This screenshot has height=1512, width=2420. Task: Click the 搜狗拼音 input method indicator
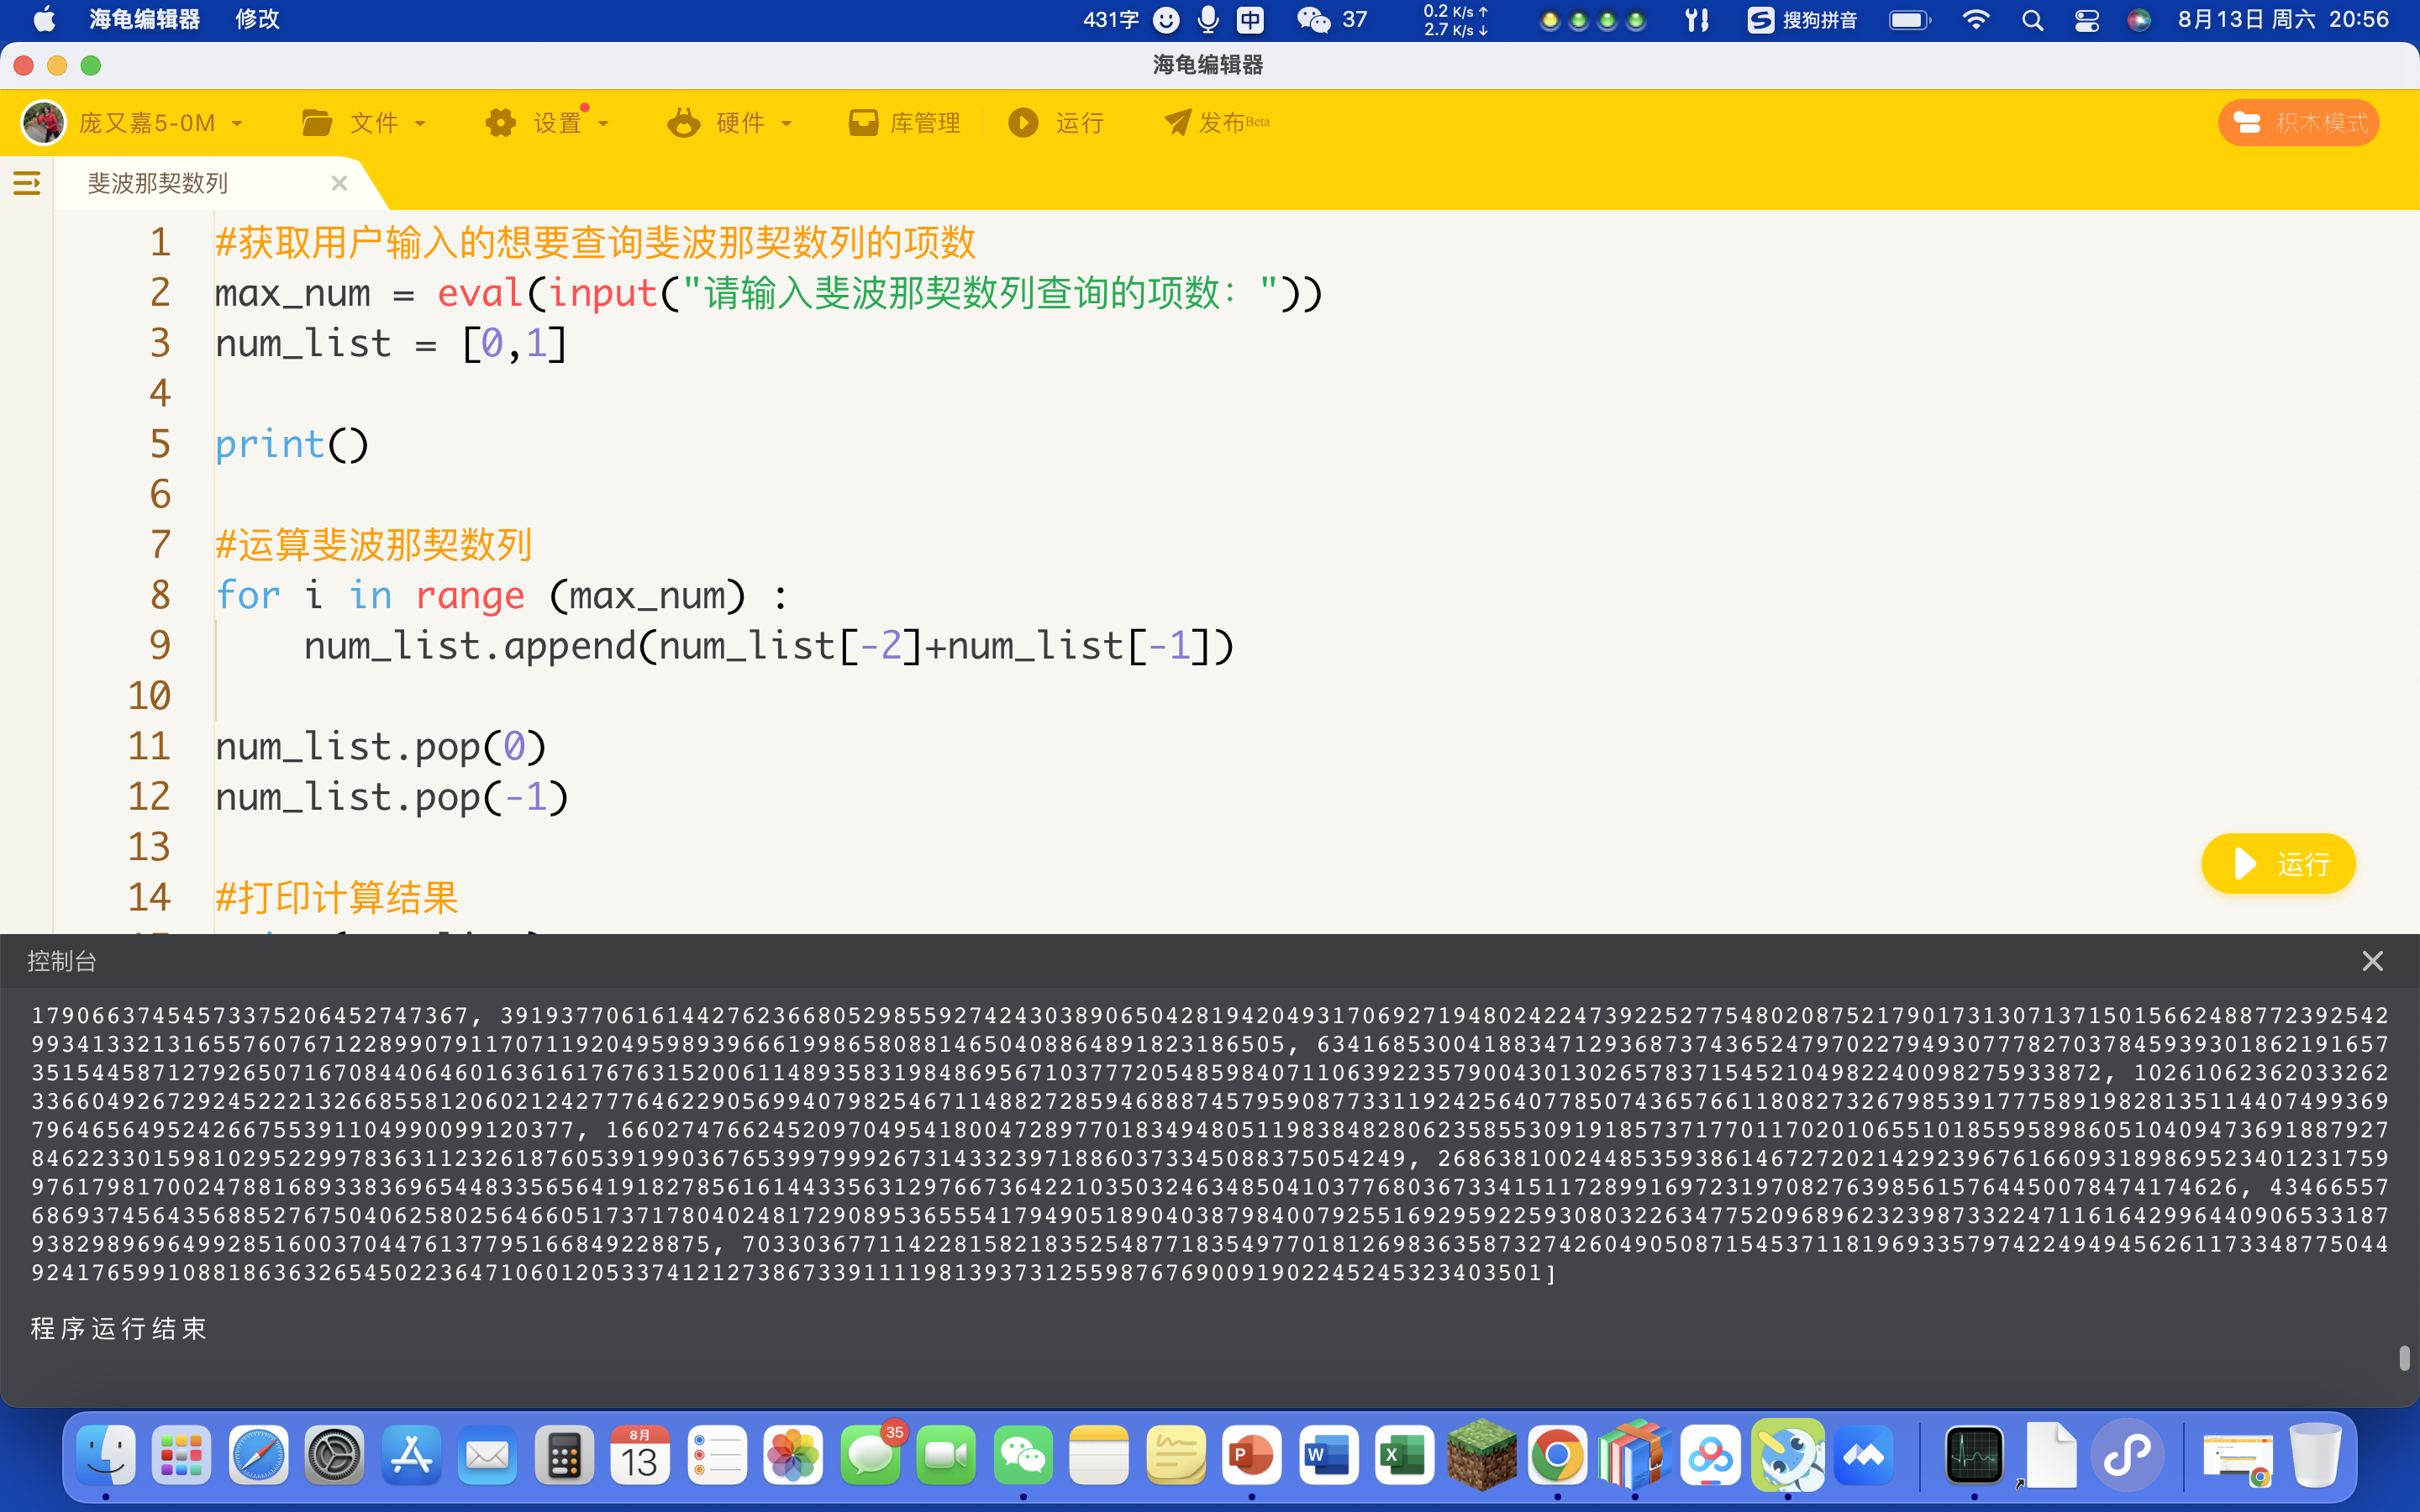[x=1802, y=19]
